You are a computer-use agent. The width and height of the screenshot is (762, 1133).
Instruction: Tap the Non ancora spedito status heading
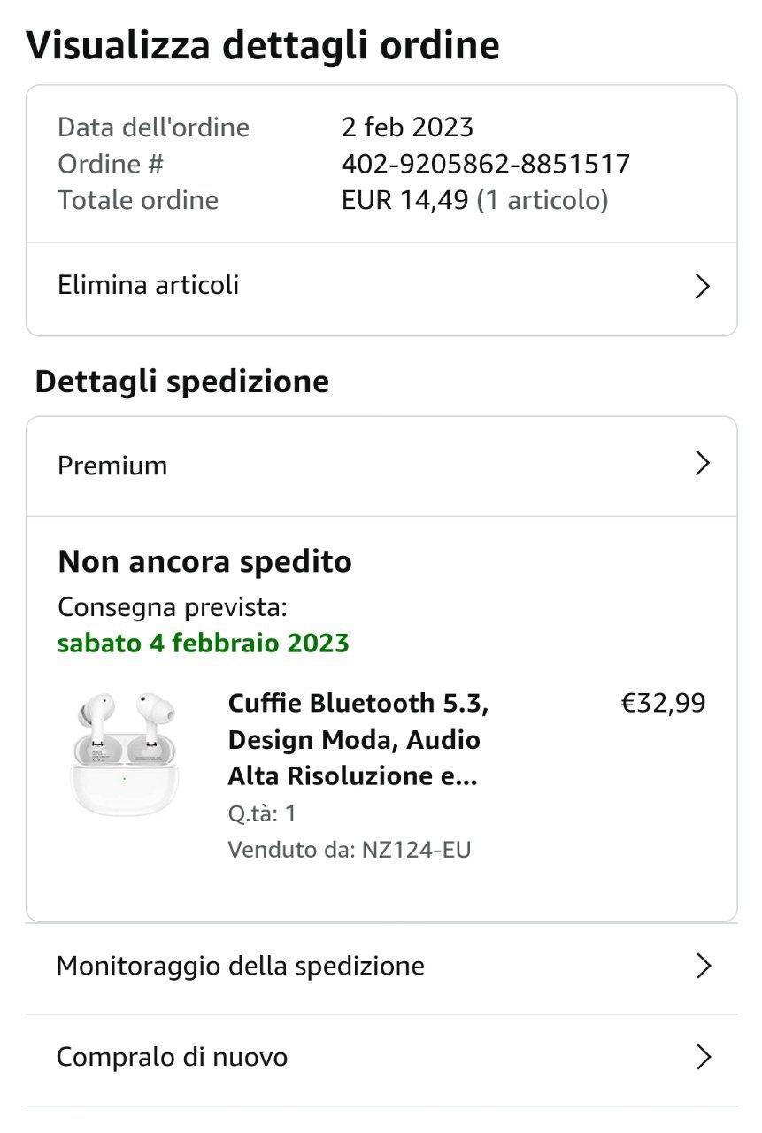pyautogui.click(x=204, y=562)
